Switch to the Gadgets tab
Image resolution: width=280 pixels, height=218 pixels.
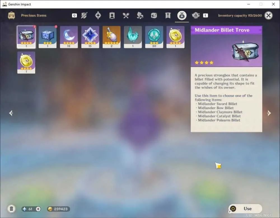154,15
